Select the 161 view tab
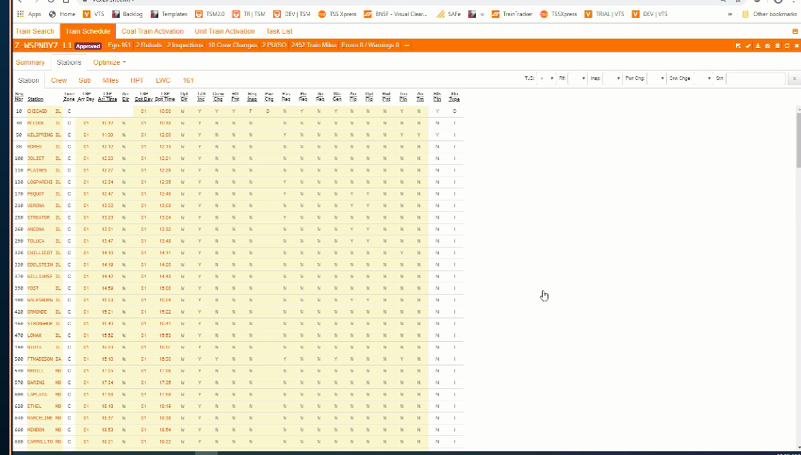This screenshot has width=801, height=455. point(188,80)
